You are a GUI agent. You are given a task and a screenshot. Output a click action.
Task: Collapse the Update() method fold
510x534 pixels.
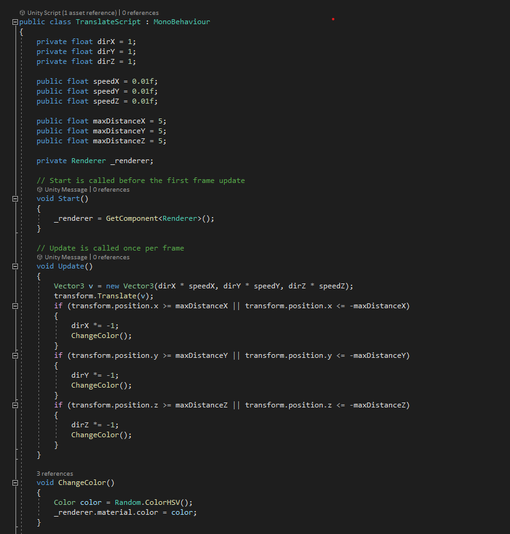pyautogui.click(x=15, y=266)
